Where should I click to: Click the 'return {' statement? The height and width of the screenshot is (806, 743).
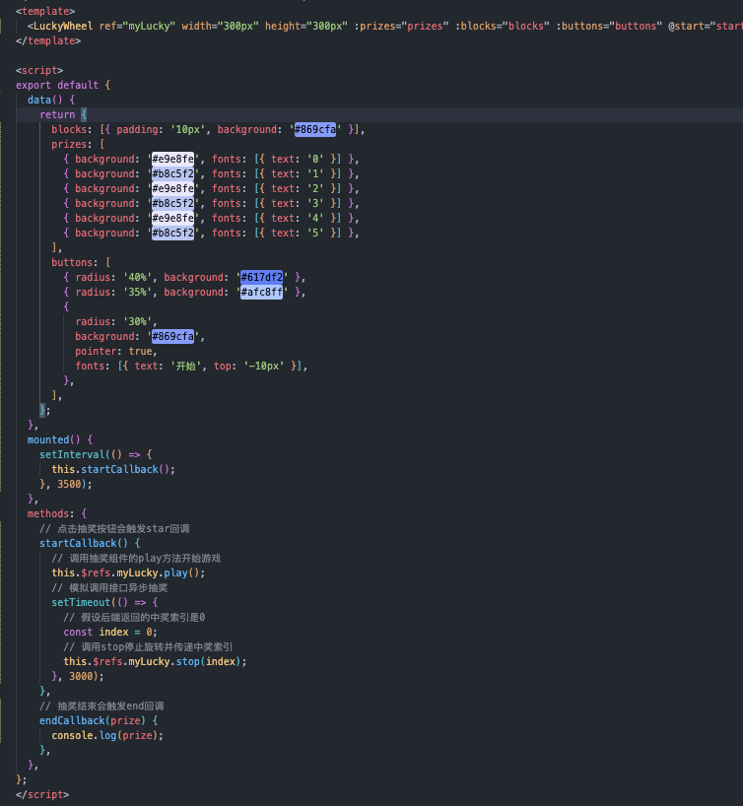tap(63, 114)
